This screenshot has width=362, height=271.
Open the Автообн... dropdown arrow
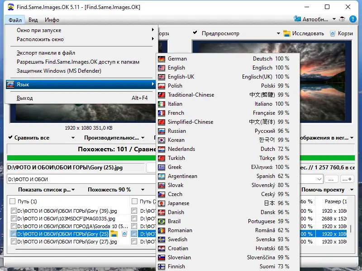point(334,19)
